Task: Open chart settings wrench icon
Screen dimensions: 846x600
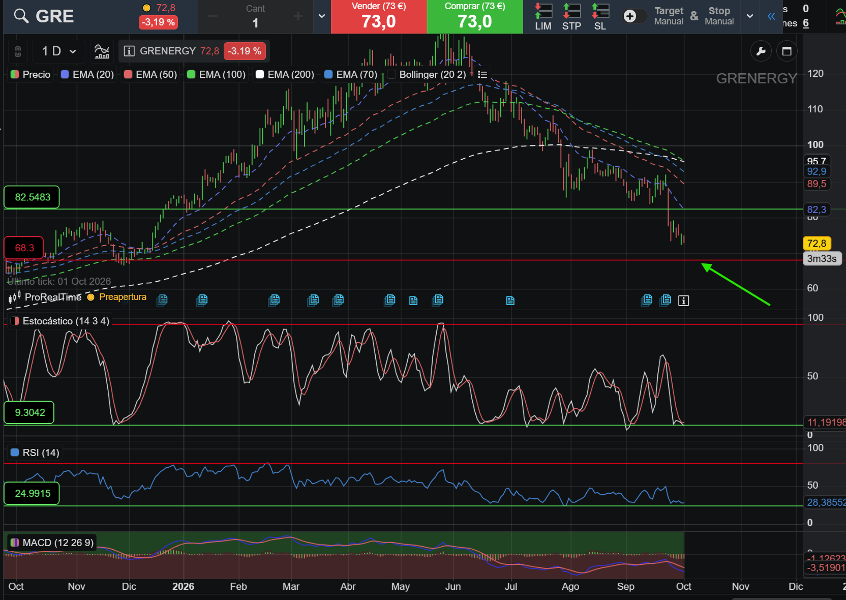Action: pos(761,51)
